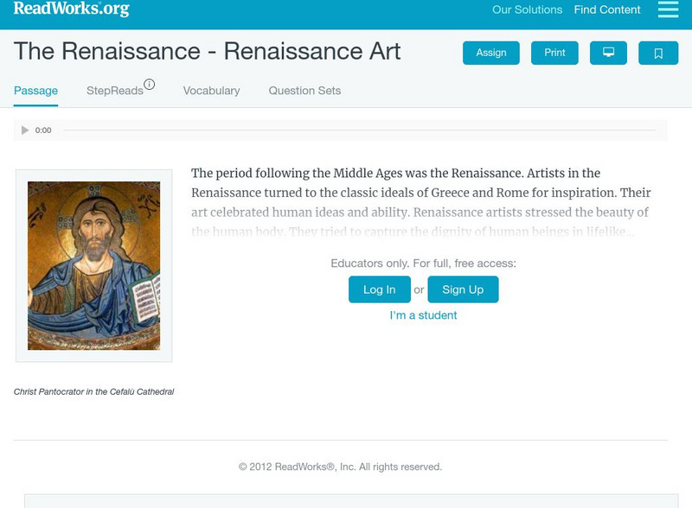Click the Assign button

tap(490, 53)
